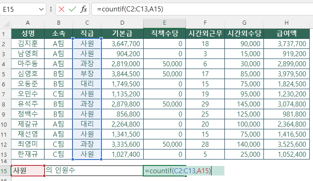Select name cell 제갈규
313x181 pixels.
click(28, 124)
